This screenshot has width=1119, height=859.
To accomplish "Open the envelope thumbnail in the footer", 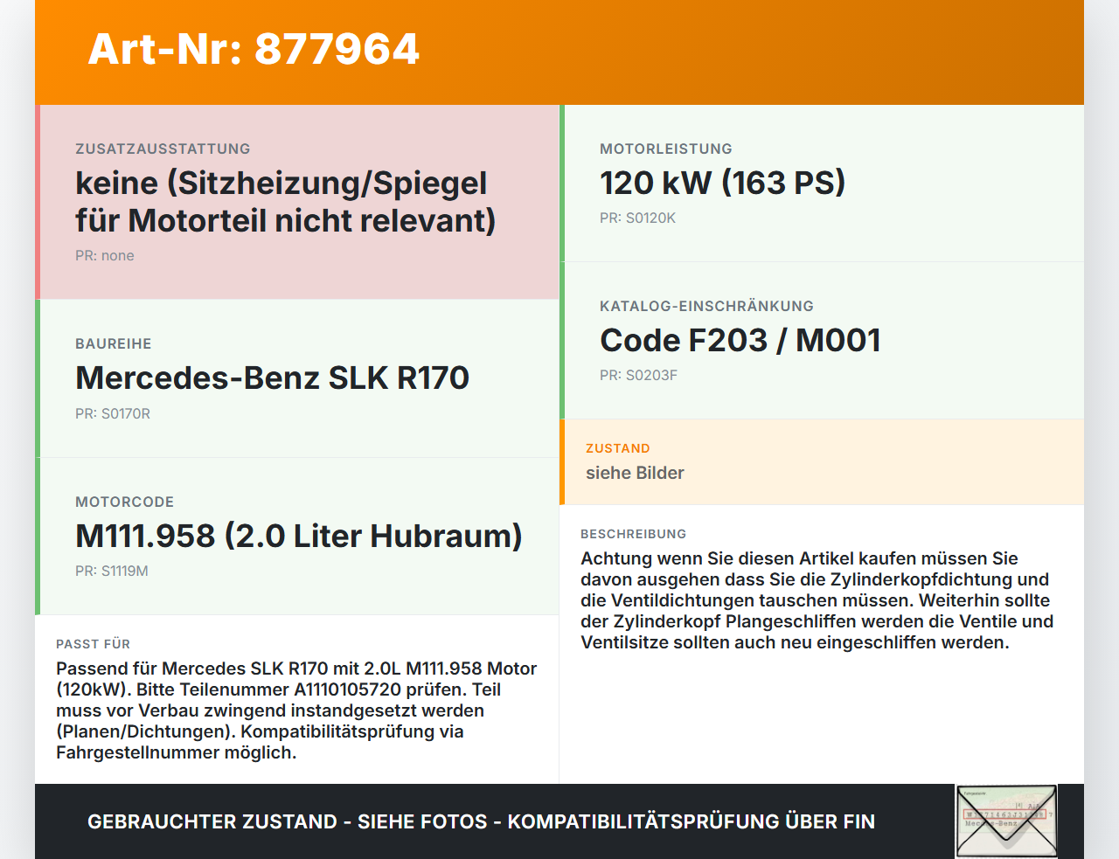I will 1006,821.
